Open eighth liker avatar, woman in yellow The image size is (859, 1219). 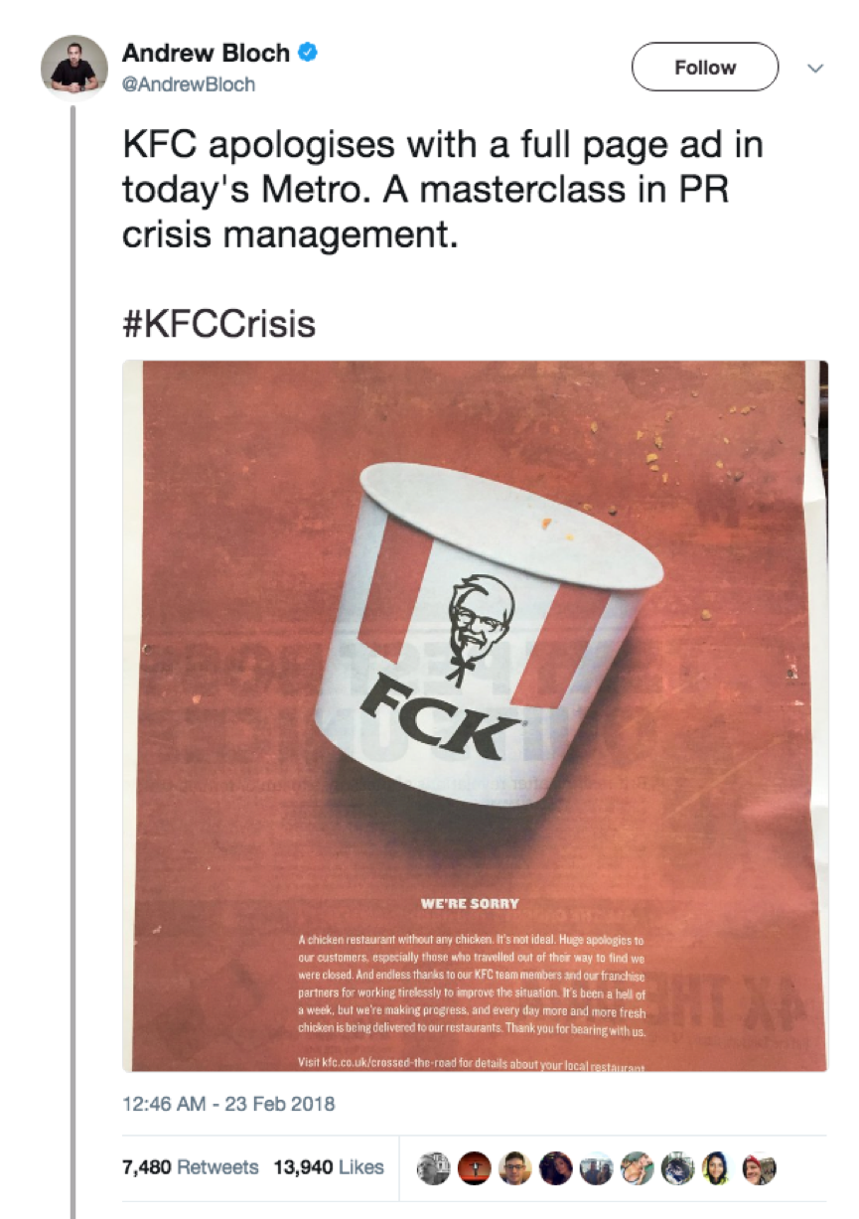(x=719, y=1168)
